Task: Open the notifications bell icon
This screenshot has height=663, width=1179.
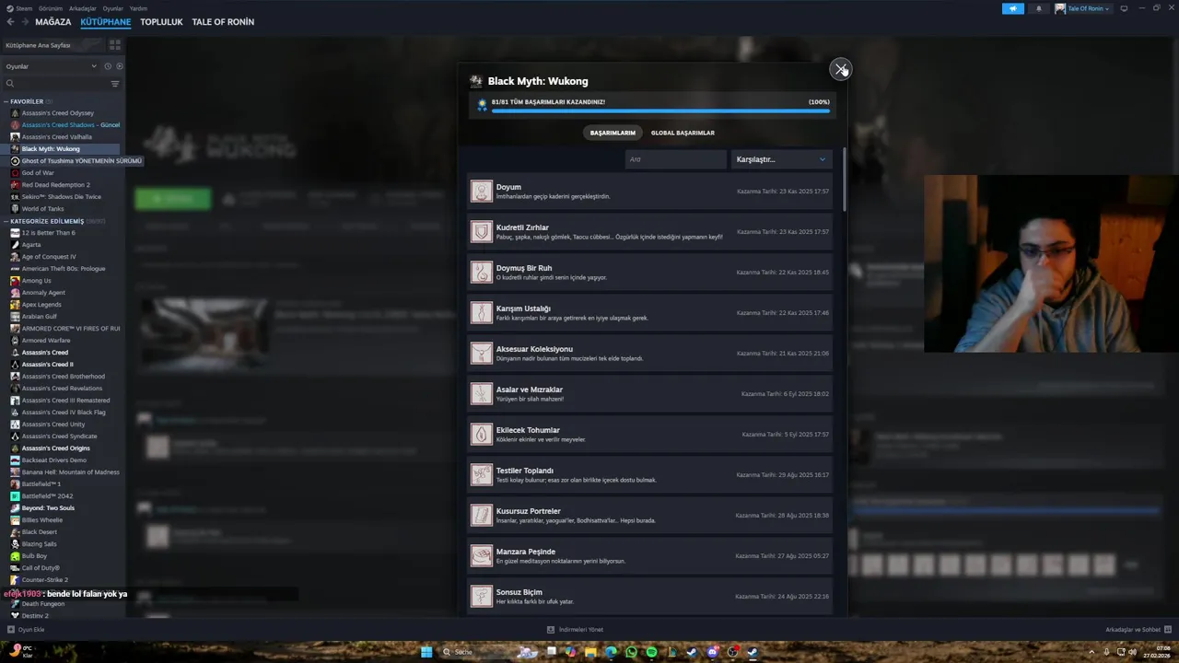Action: tap(1039, 8)
